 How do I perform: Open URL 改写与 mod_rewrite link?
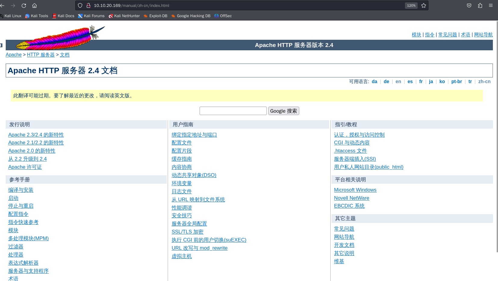pos(200,248)
